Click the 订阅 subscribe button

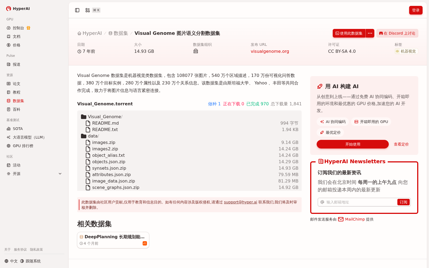404,202
